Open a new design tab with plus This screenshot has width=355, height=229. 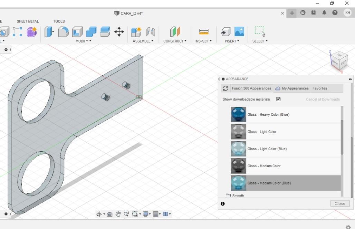292,13
